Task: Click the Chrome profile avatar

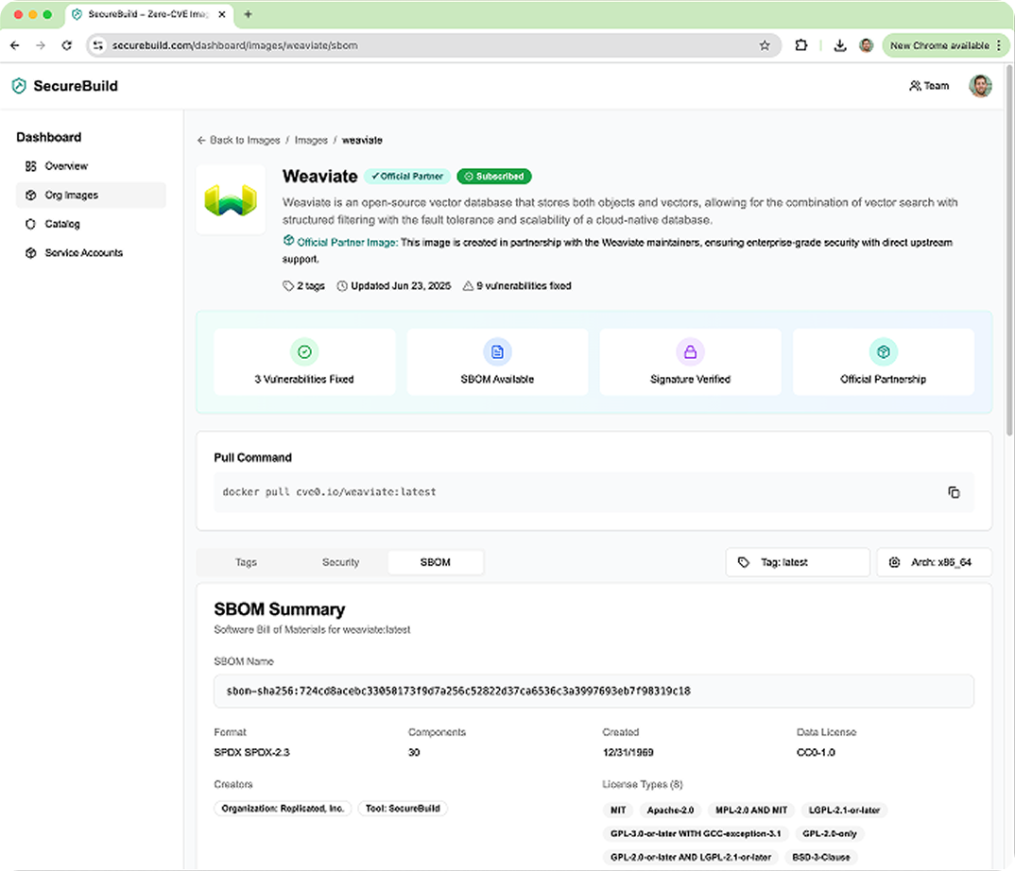Action: coord(866,45)
